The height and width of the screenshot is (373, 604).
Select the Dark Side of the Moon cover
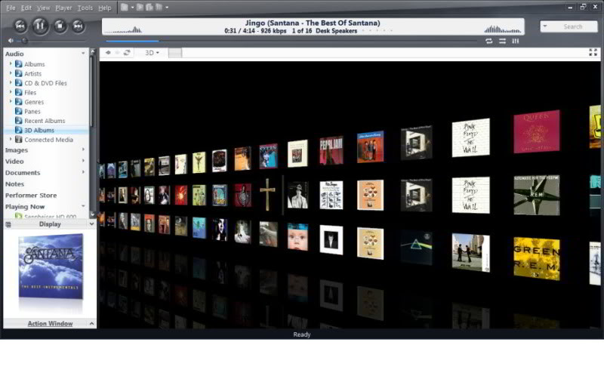416,248
